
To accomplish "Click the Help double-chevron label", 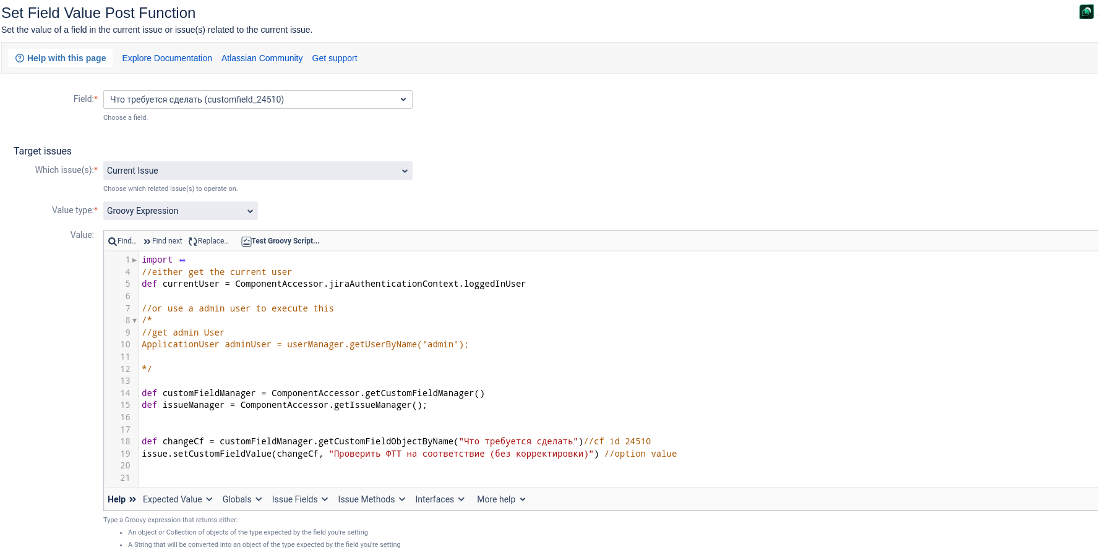I will click(122, 499).
